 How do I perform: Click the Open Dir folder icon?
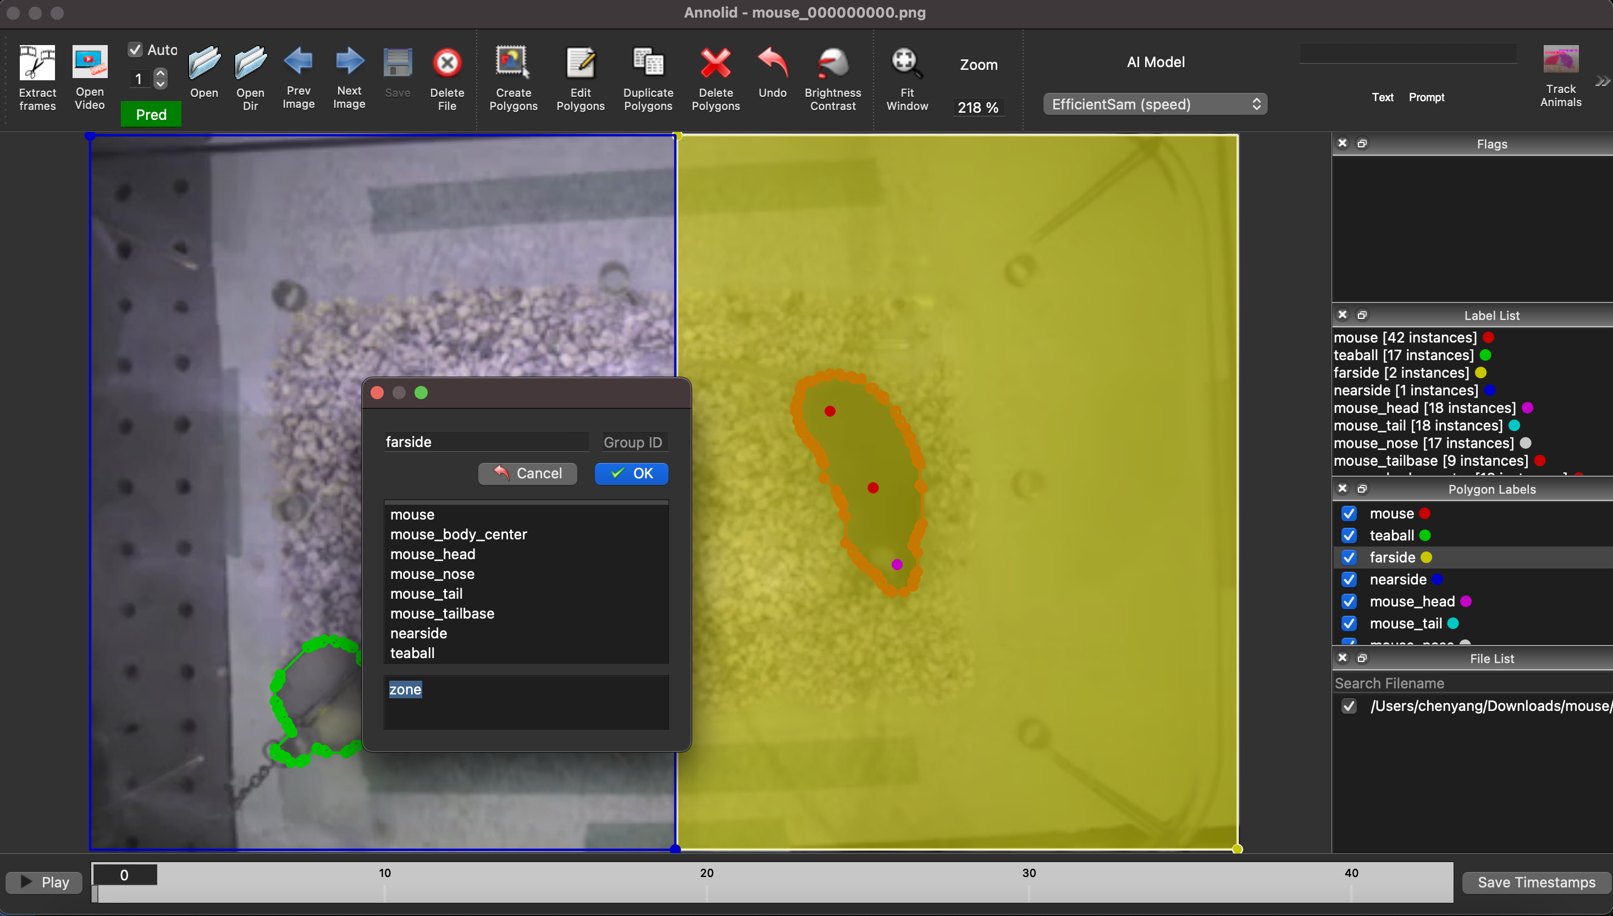coord(250,62)
